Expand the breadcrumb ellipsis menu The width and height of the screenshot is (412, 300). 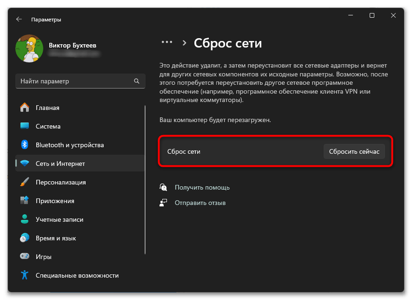tap(167, 42)
